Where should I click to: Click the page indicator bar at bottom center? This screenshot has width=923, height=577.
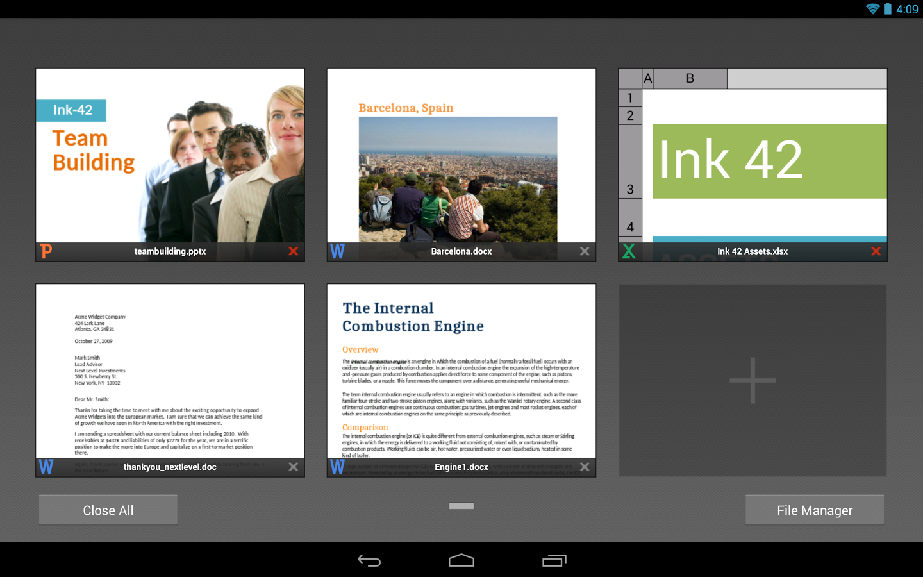coord(462,506)
